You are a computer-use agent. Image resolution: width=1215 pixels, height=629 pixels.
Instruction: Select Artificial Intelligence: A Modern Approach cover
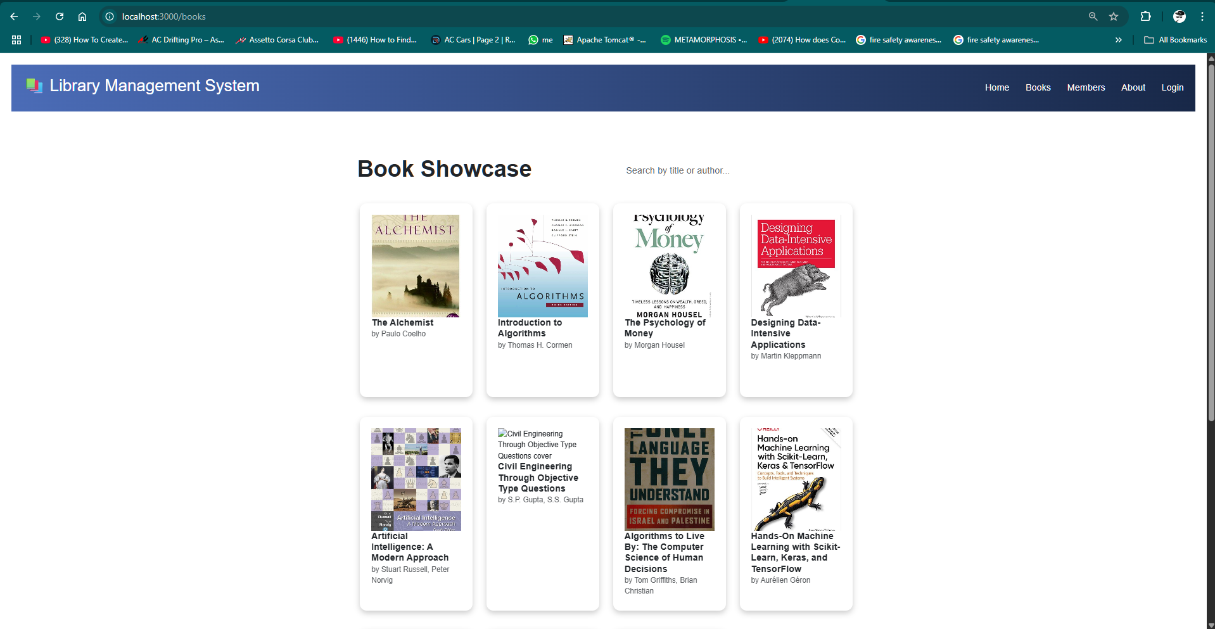(x=416, y=480)
